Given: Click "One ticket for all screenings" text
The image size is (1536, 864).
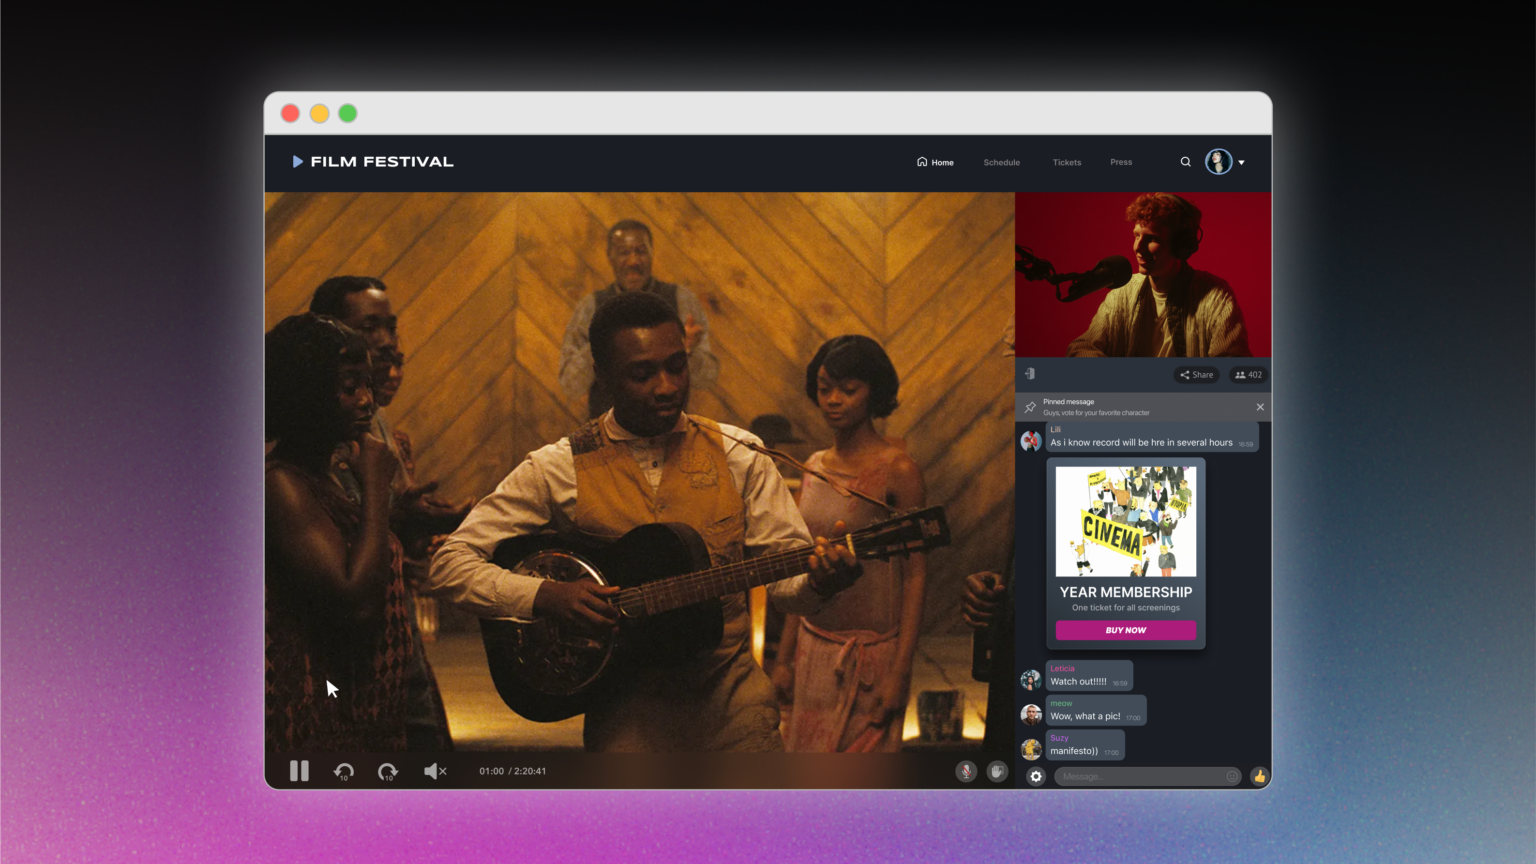Looking at the screenshot, I should pyautogui.click(x=1126, y=607).
